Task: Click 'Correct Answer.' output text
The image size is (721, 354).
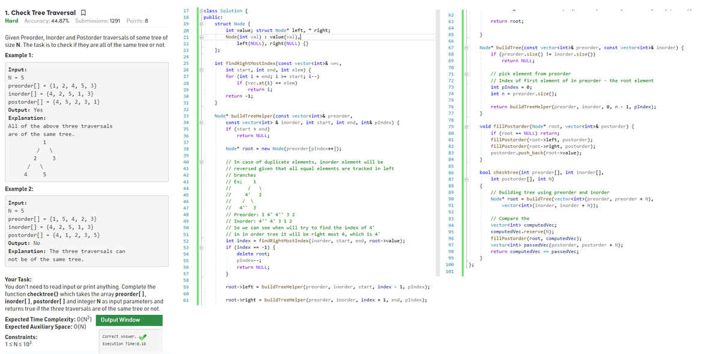Action: pos(120,337)
